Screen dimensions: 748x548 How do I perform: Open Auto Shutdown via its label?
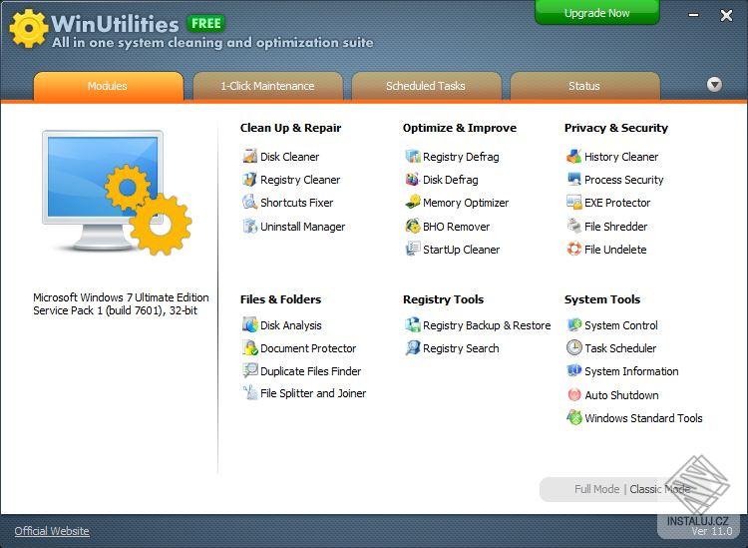pyautogui.click(x=621, y=395)
